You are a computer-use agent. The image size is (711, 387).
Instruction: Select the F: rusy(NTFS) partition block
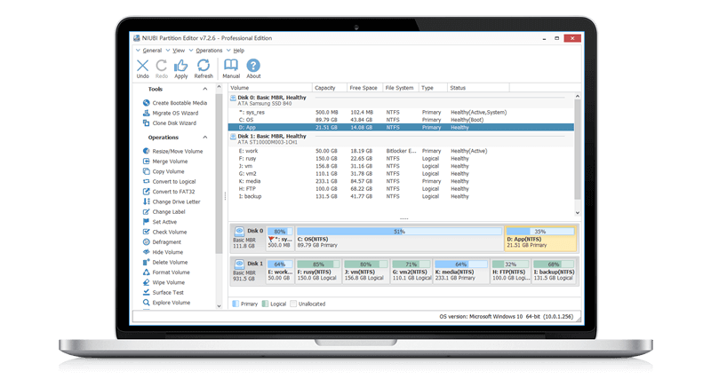(x=318, y=271)
